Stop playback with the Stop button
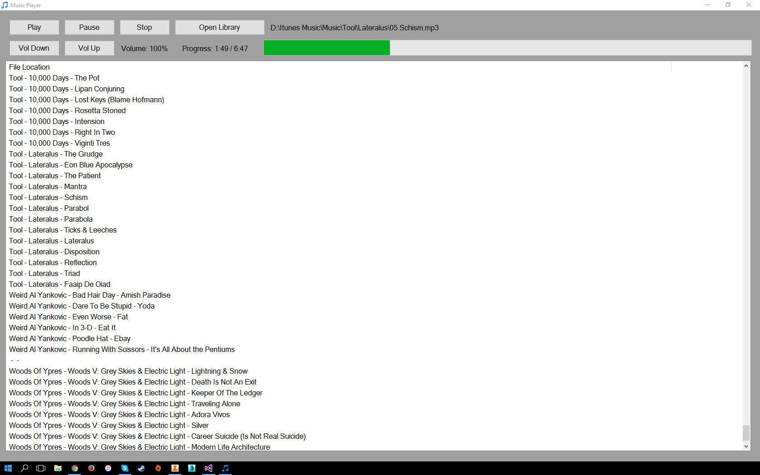This screenshot has height=475, width=760. (x=145, y=27)
